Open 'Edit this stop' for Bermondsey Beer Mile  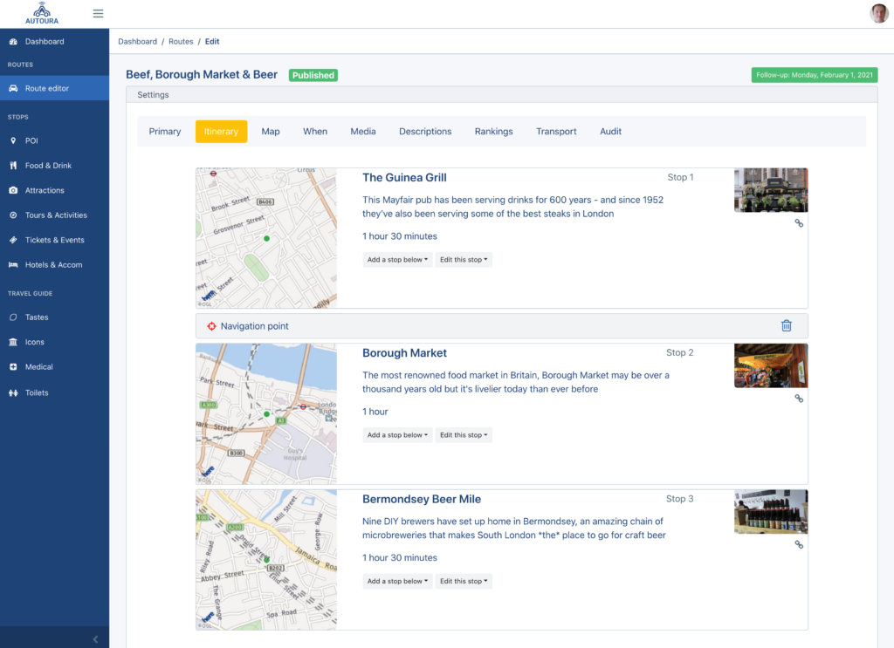tap(464, 582)
